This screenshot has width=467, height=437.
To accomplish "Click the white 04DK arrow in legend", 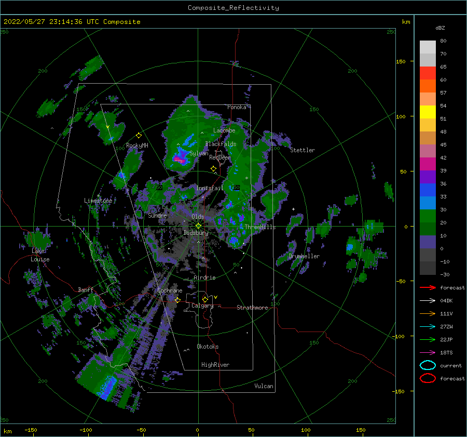I will (428, 301).
